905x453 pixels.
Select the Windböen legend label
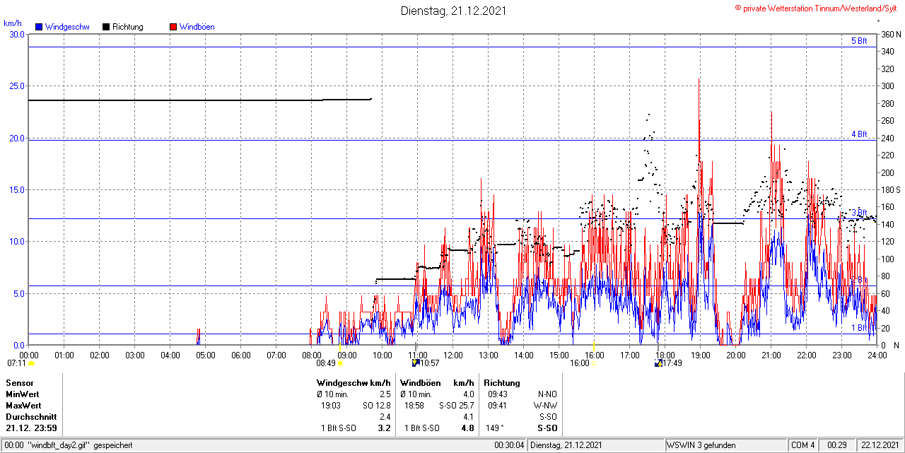point(197,27)
